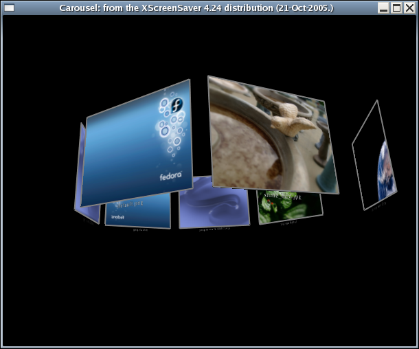Select the stone bird photo panel
This screenshot has height=349, width=419.
[x=273, y=135]
